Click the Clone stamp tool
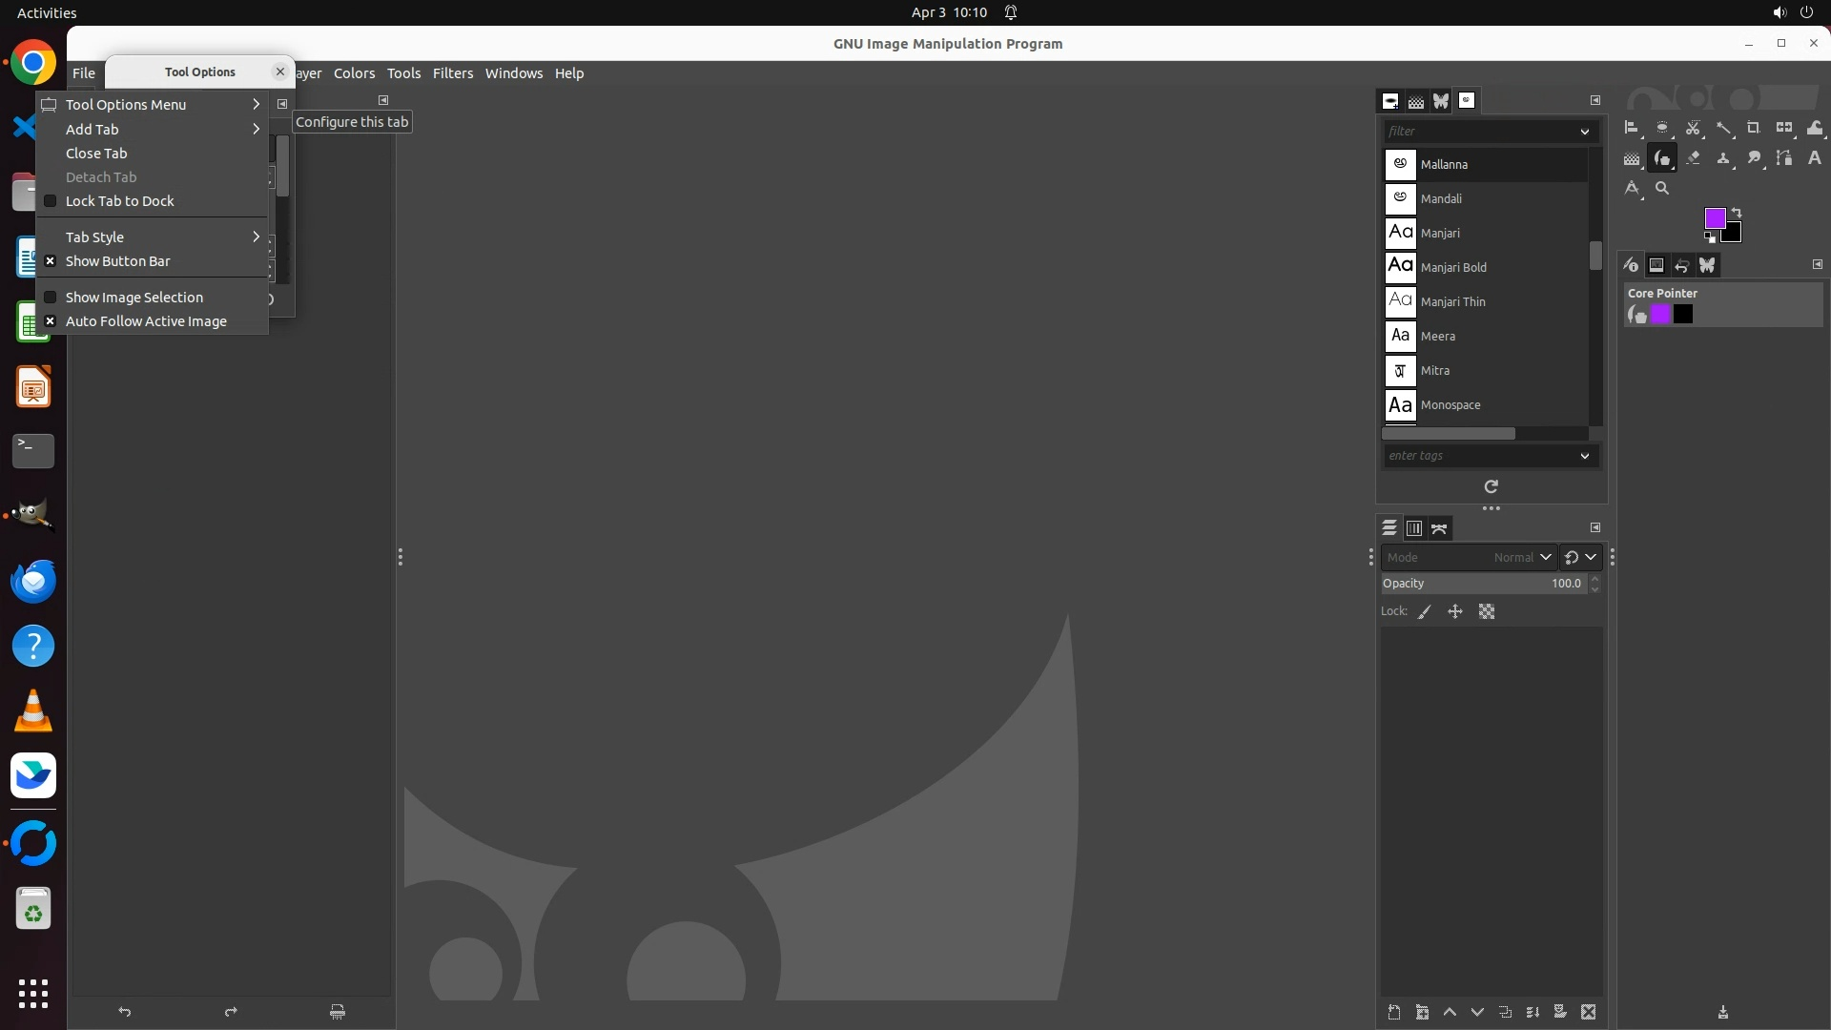This screenshot has width=1831, height=1030. [x=1723, y=158]
